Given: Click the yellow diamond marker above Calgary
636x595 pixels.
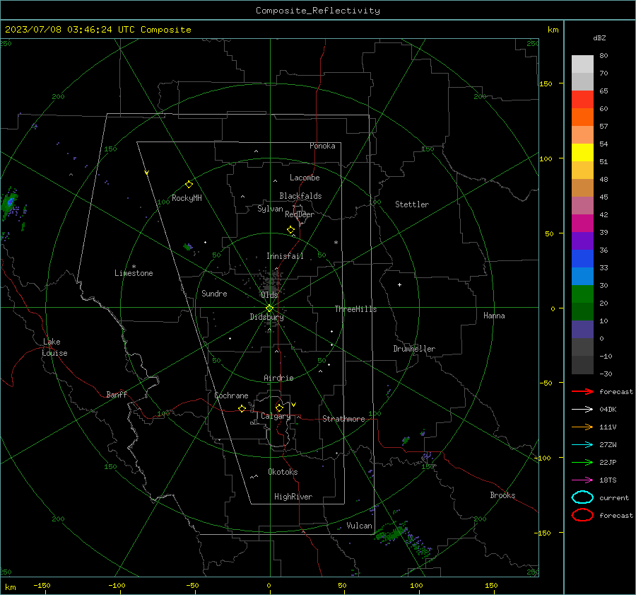Looking at the screenshot, I should tap(279, 408).
